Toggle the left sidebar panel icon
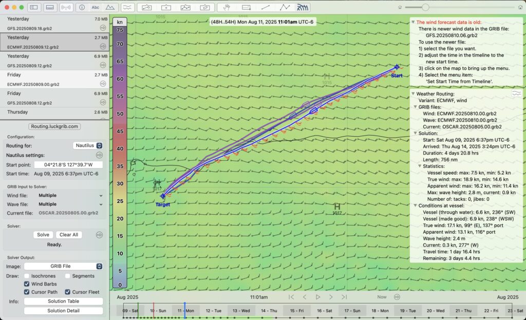The height and width of the screenshot is (320, 526). (x=34, y=8)
